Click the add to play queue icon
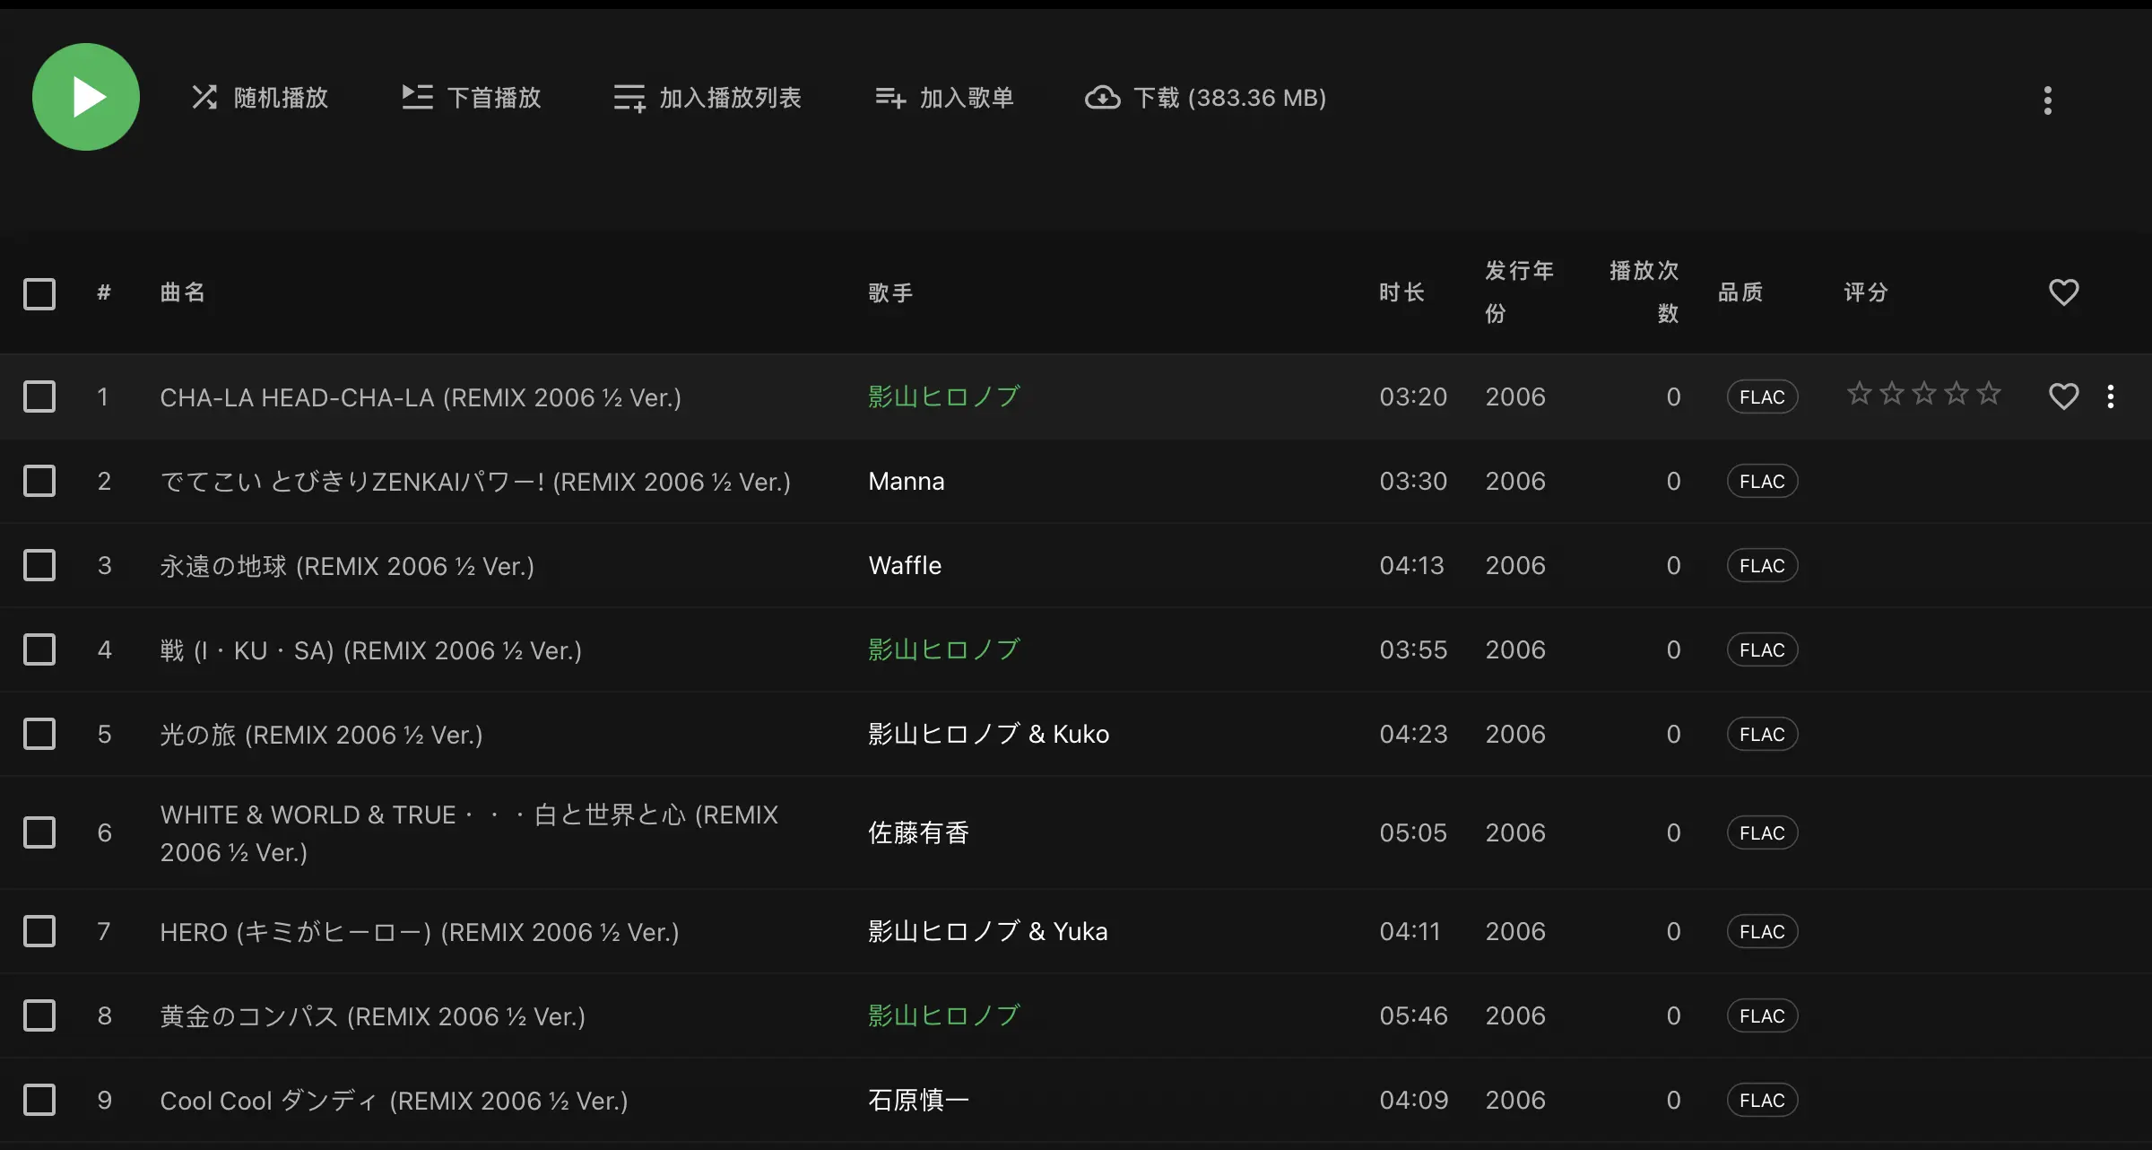This screenshot has height=1150, width=2152. [628, 97]
